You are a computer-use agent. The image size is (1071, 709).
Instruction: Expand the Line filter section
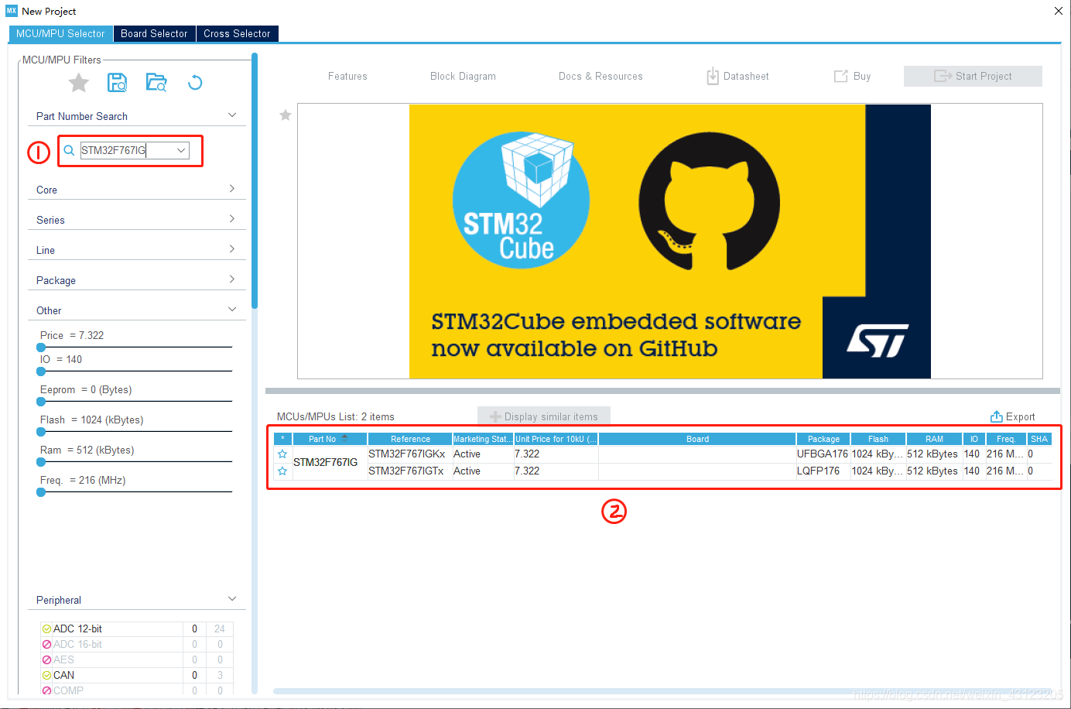[x=232, y=249]
